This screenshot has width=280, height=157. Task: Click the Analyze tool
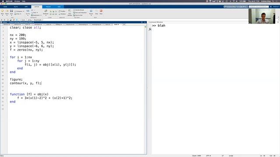pos(62,14)
